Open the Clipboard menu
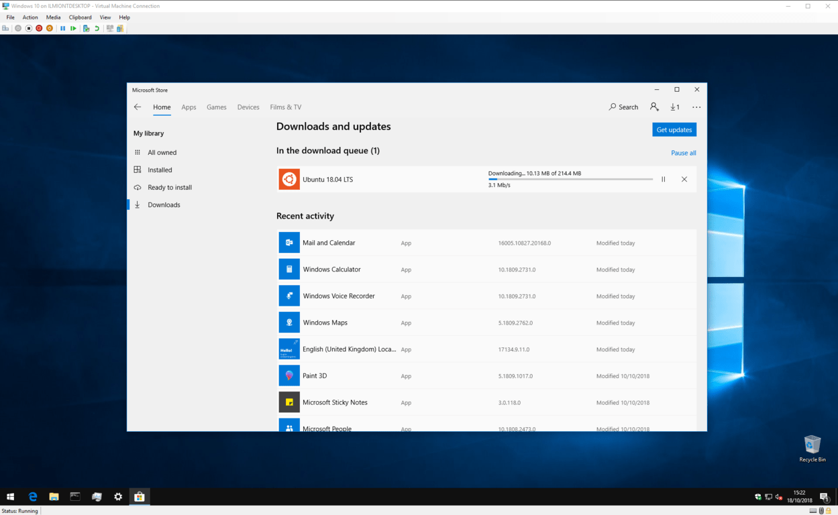The width and height of the screenshot is (838, 515). [x=81, y=17]
